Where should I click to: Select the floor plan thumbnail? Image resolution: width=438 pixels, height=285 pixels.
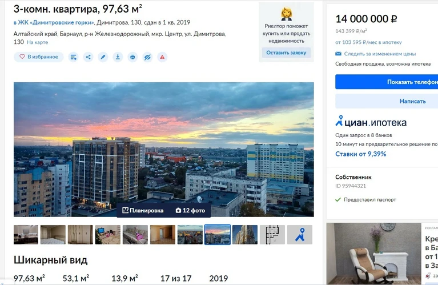point(272,235)
